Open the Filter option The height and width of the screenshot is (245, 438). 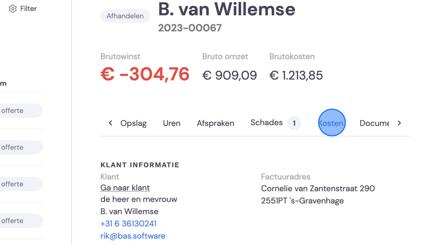coord(23,9)
